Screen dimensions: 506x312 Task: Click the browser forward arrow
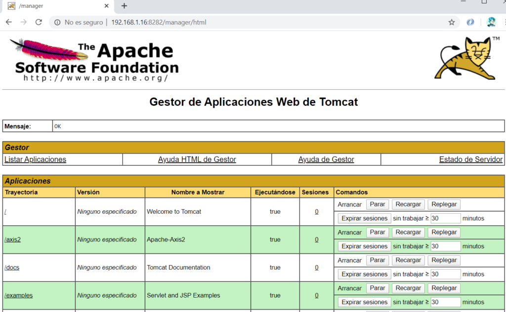24,22
